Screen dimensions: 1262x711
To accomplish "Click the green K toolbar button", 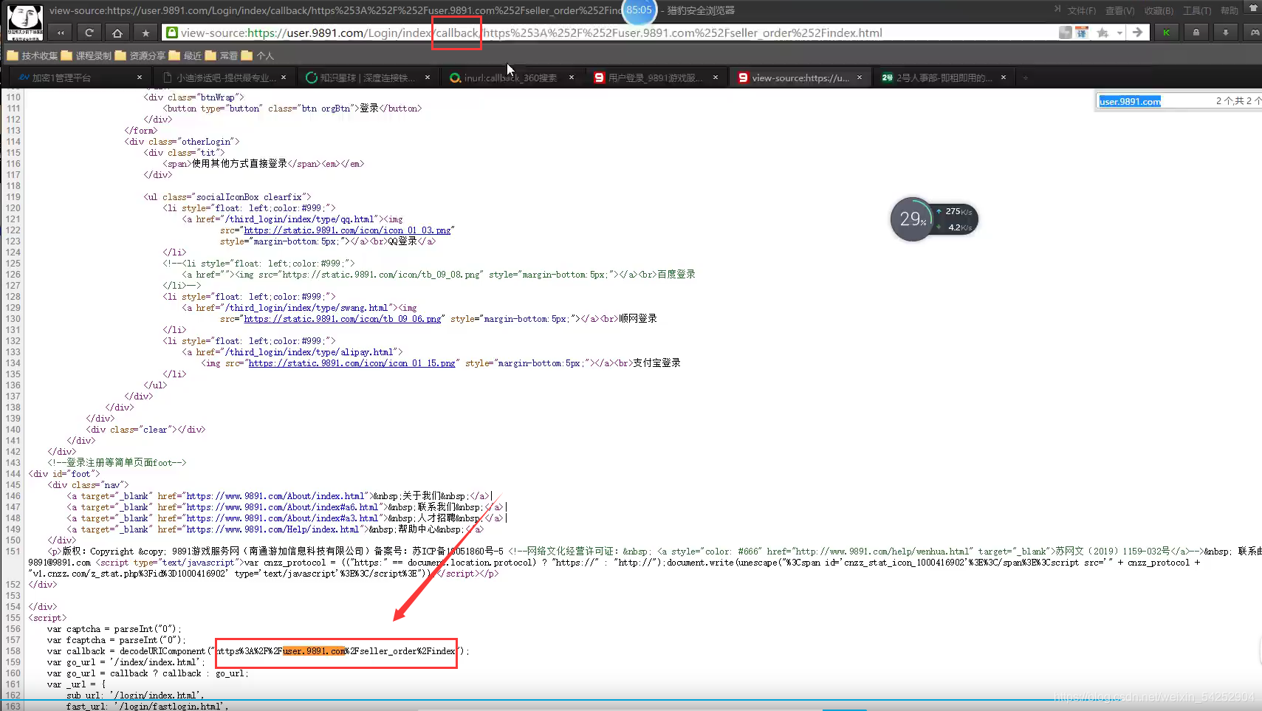I will point(1166,32).
